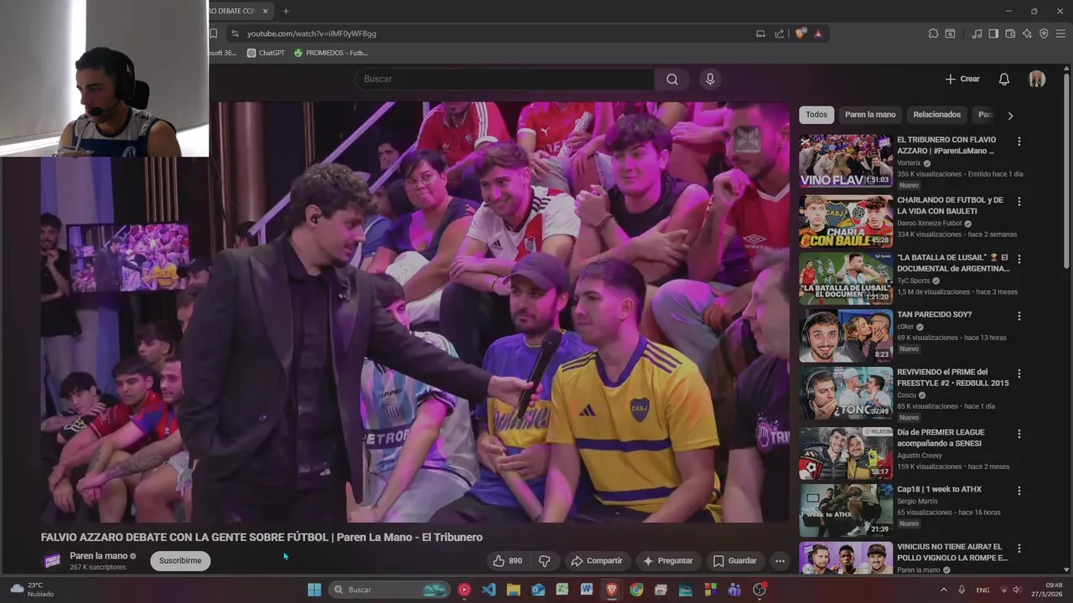Viewport: 1073px width, 603px height.
Task: Open the Windows Start button
Action: pyautogui.click(x=314, y=590)
